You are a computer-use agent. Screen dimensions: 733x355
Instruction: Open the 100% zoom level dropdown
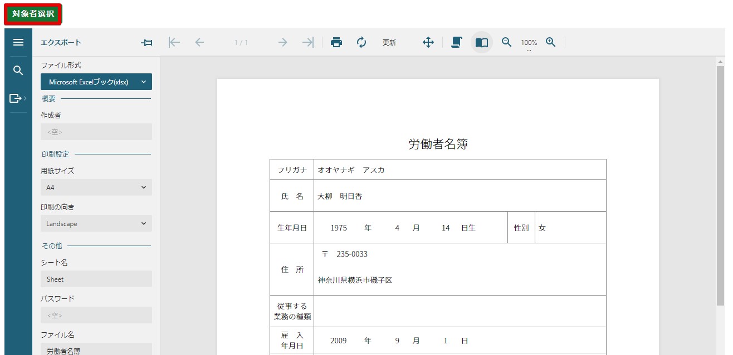[x=529, y=43]
